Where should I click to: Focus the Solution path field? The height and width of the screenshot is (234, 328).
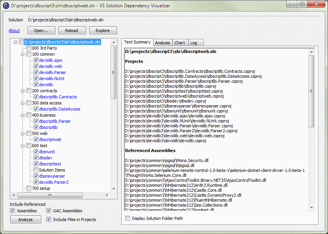(174, 20)
